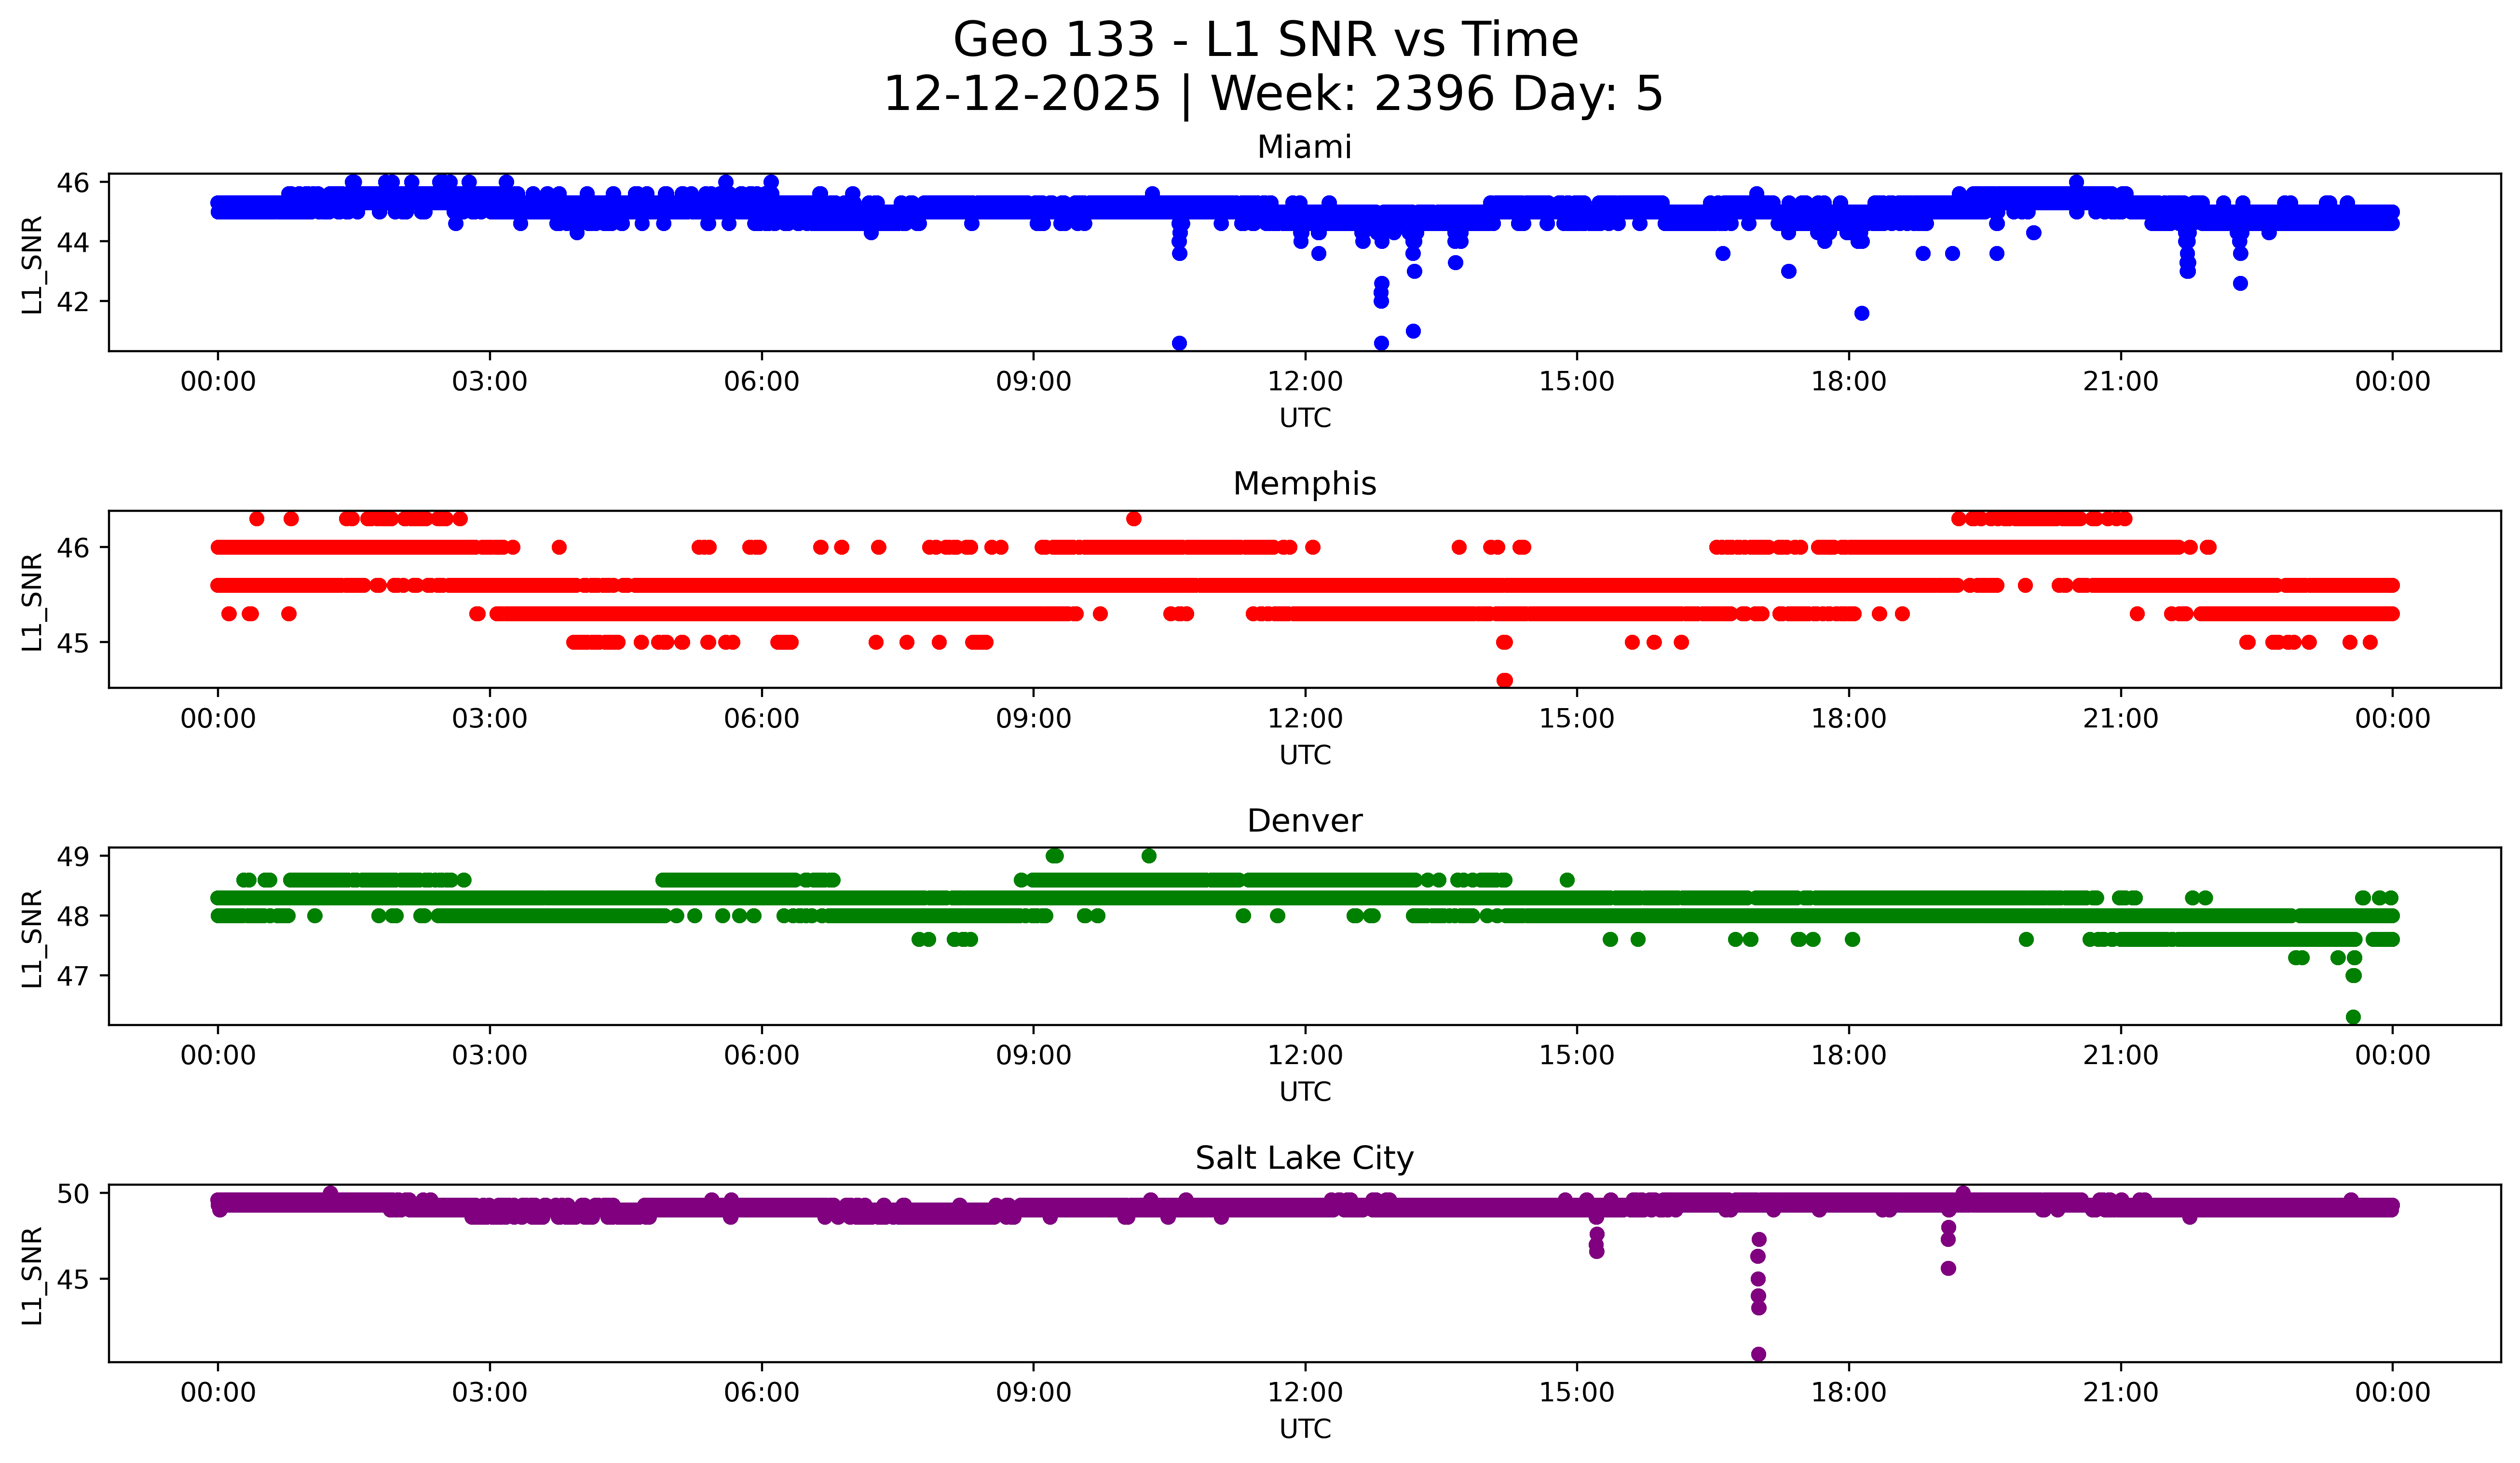Click the L1_SNR y-axis label of the Memphis plot

coord(32,602)
